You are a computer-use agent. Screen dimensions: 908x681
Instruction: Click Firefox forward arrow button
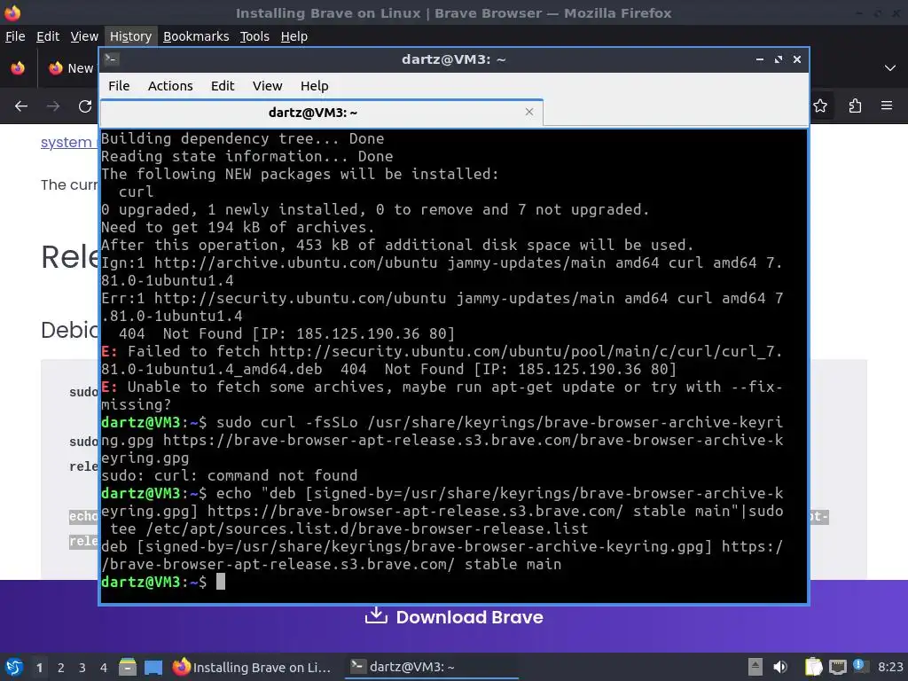tap(53, 106)
